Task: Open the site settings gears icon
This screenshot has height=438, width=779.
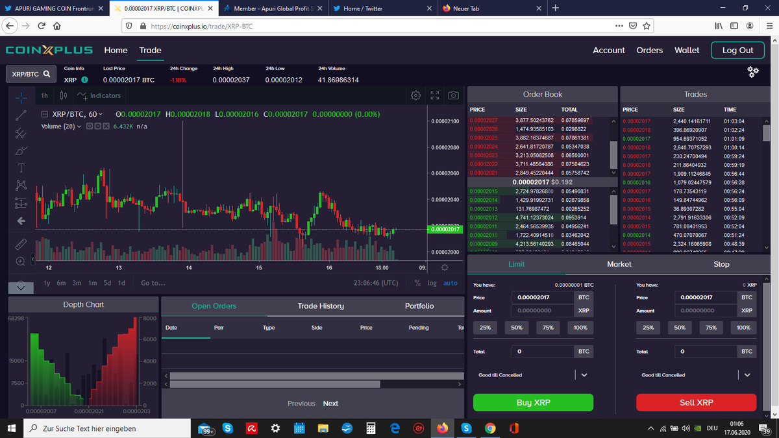Action: [x=753, y=71]
